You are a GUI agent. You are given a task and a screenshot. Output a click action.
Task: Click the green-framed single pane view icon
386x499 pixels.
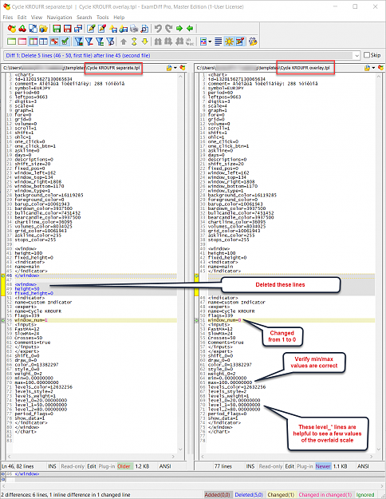pyautogui.click(x=12, y=42)
